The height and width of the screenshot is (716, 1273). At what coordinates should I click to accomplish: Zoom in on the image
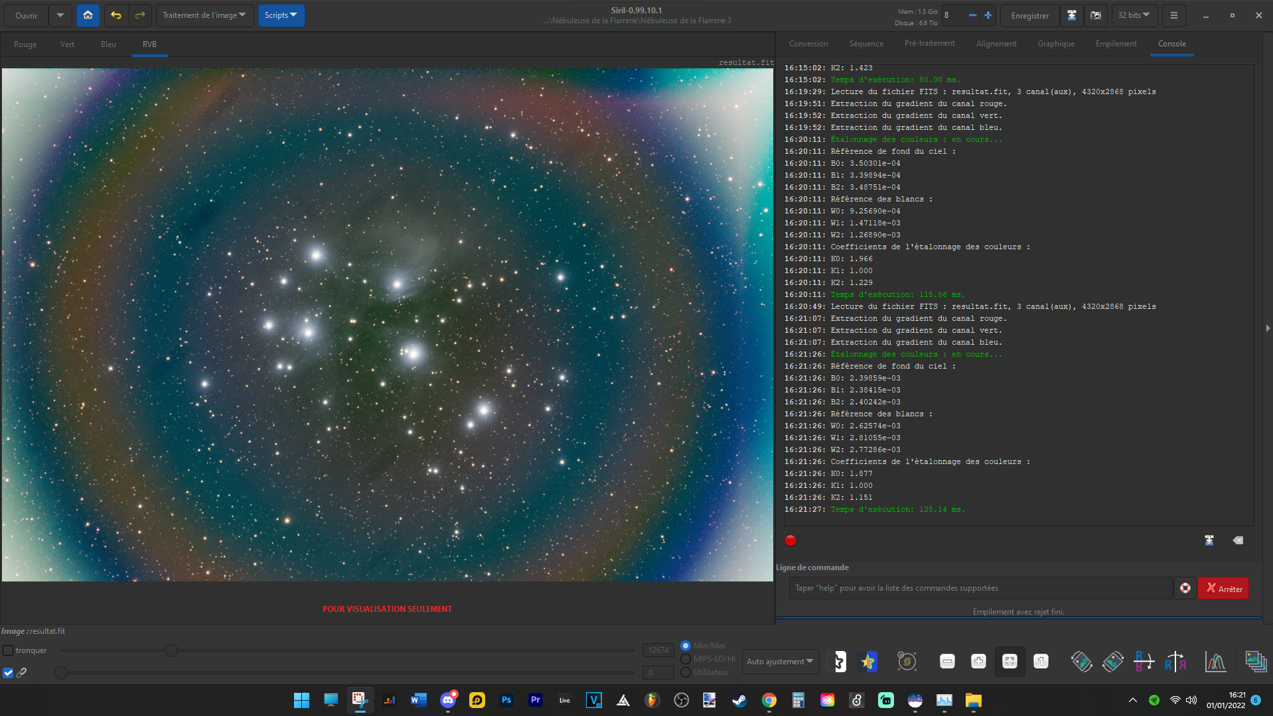978,662
